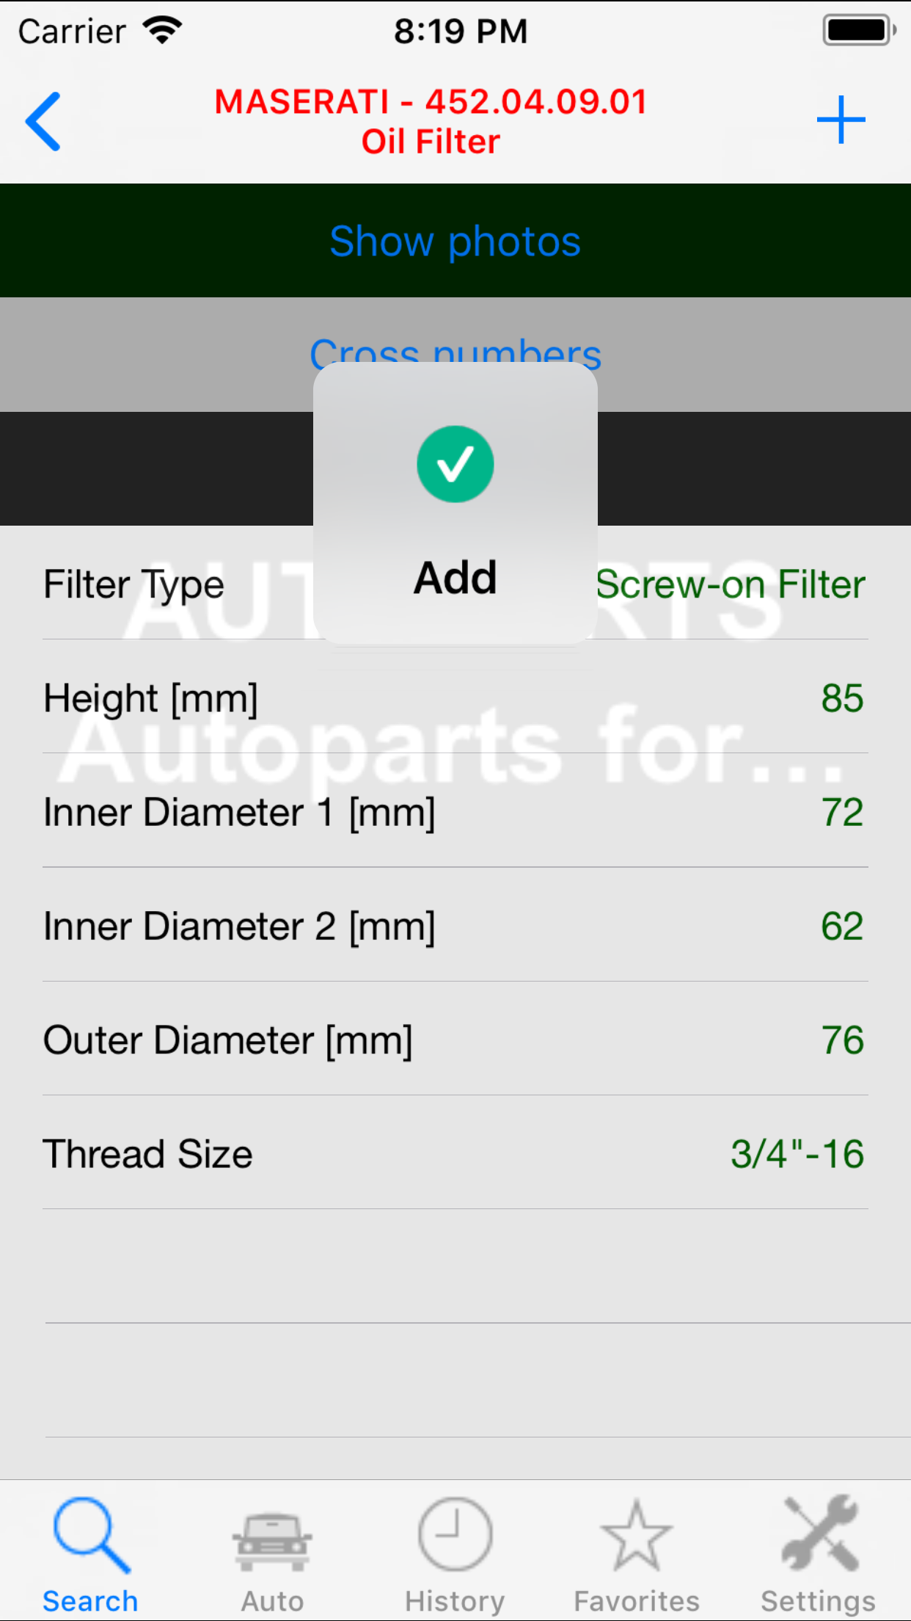This screenshot has width=911, height=1621.
Task: Tap the back chevron arrow
Action: [x=43, y=122]
